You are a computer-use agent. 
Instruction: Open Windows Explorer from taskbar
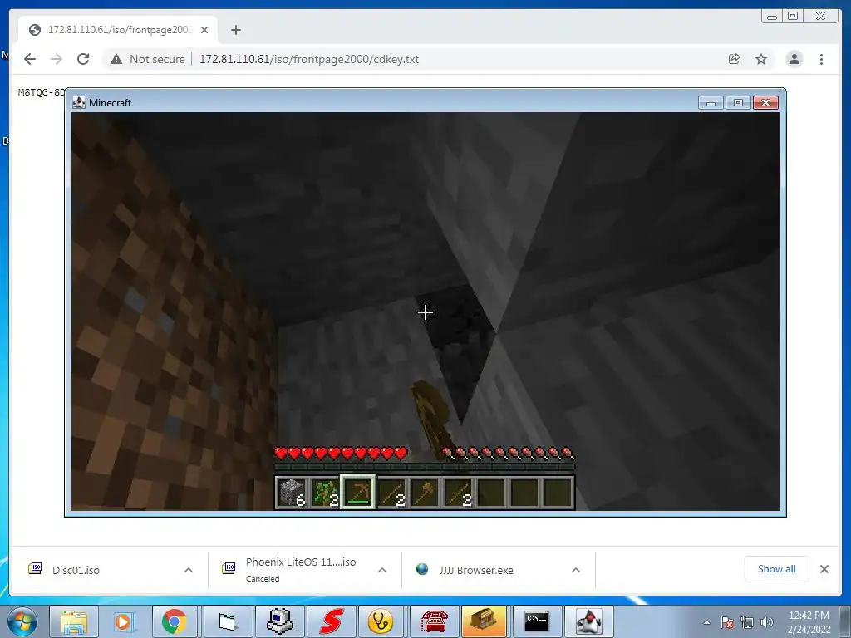click(x=74, y=621)
